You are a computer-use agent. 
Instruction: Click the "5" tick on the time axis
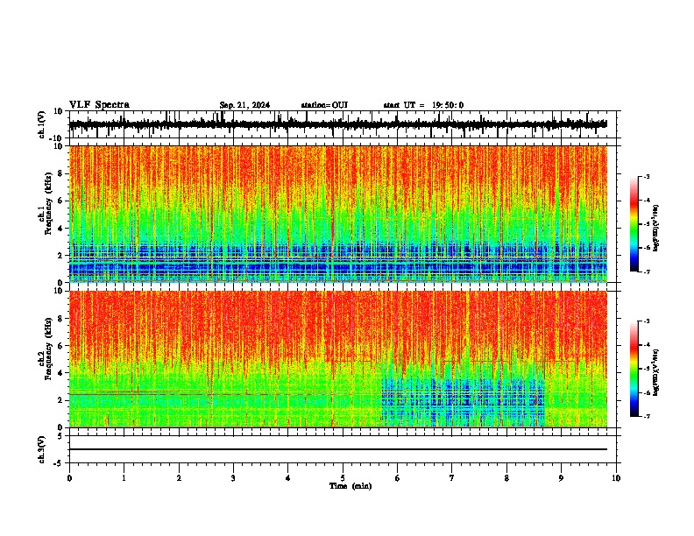343,478
